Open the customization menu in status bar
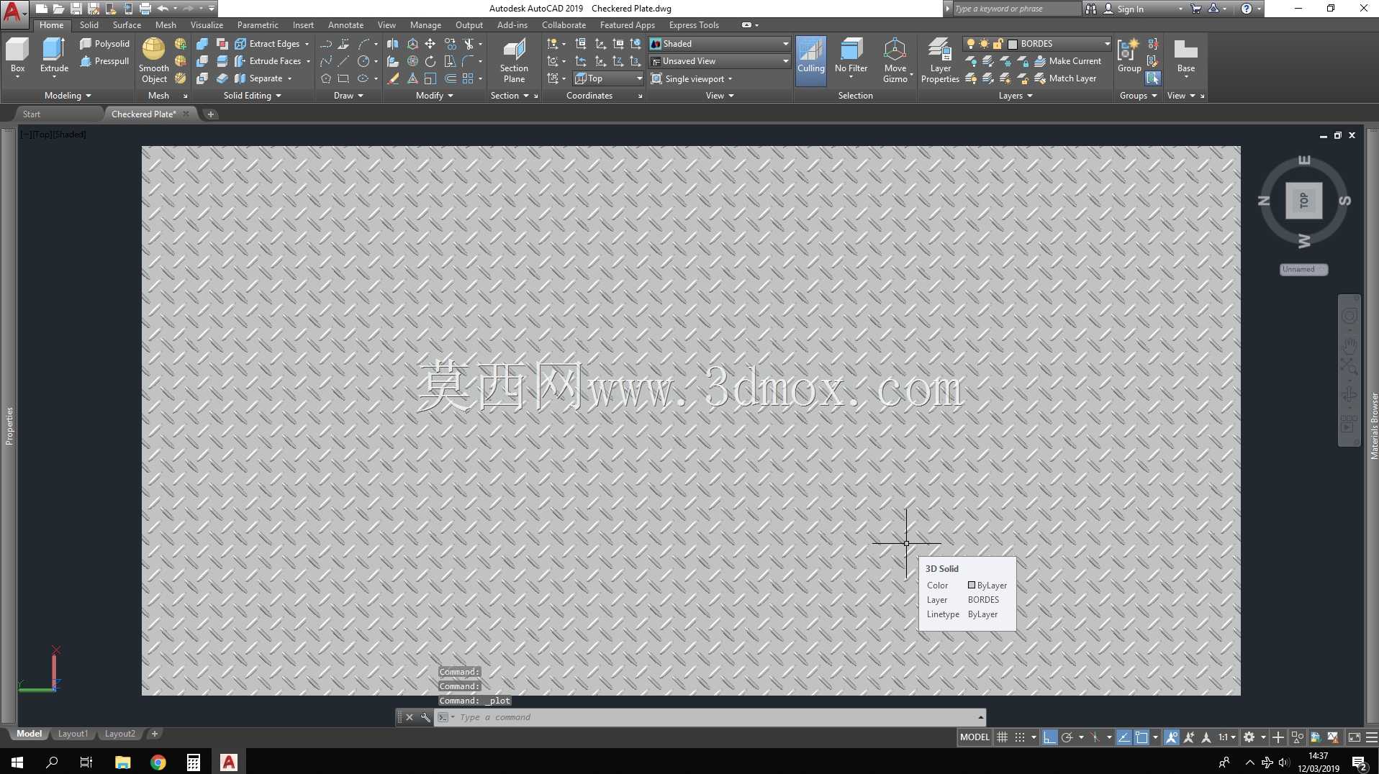 click(1372, 737)
